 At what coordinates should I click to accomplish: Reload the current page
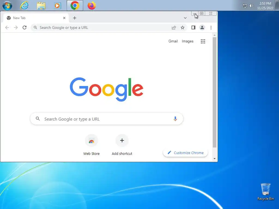pos(25,27)
